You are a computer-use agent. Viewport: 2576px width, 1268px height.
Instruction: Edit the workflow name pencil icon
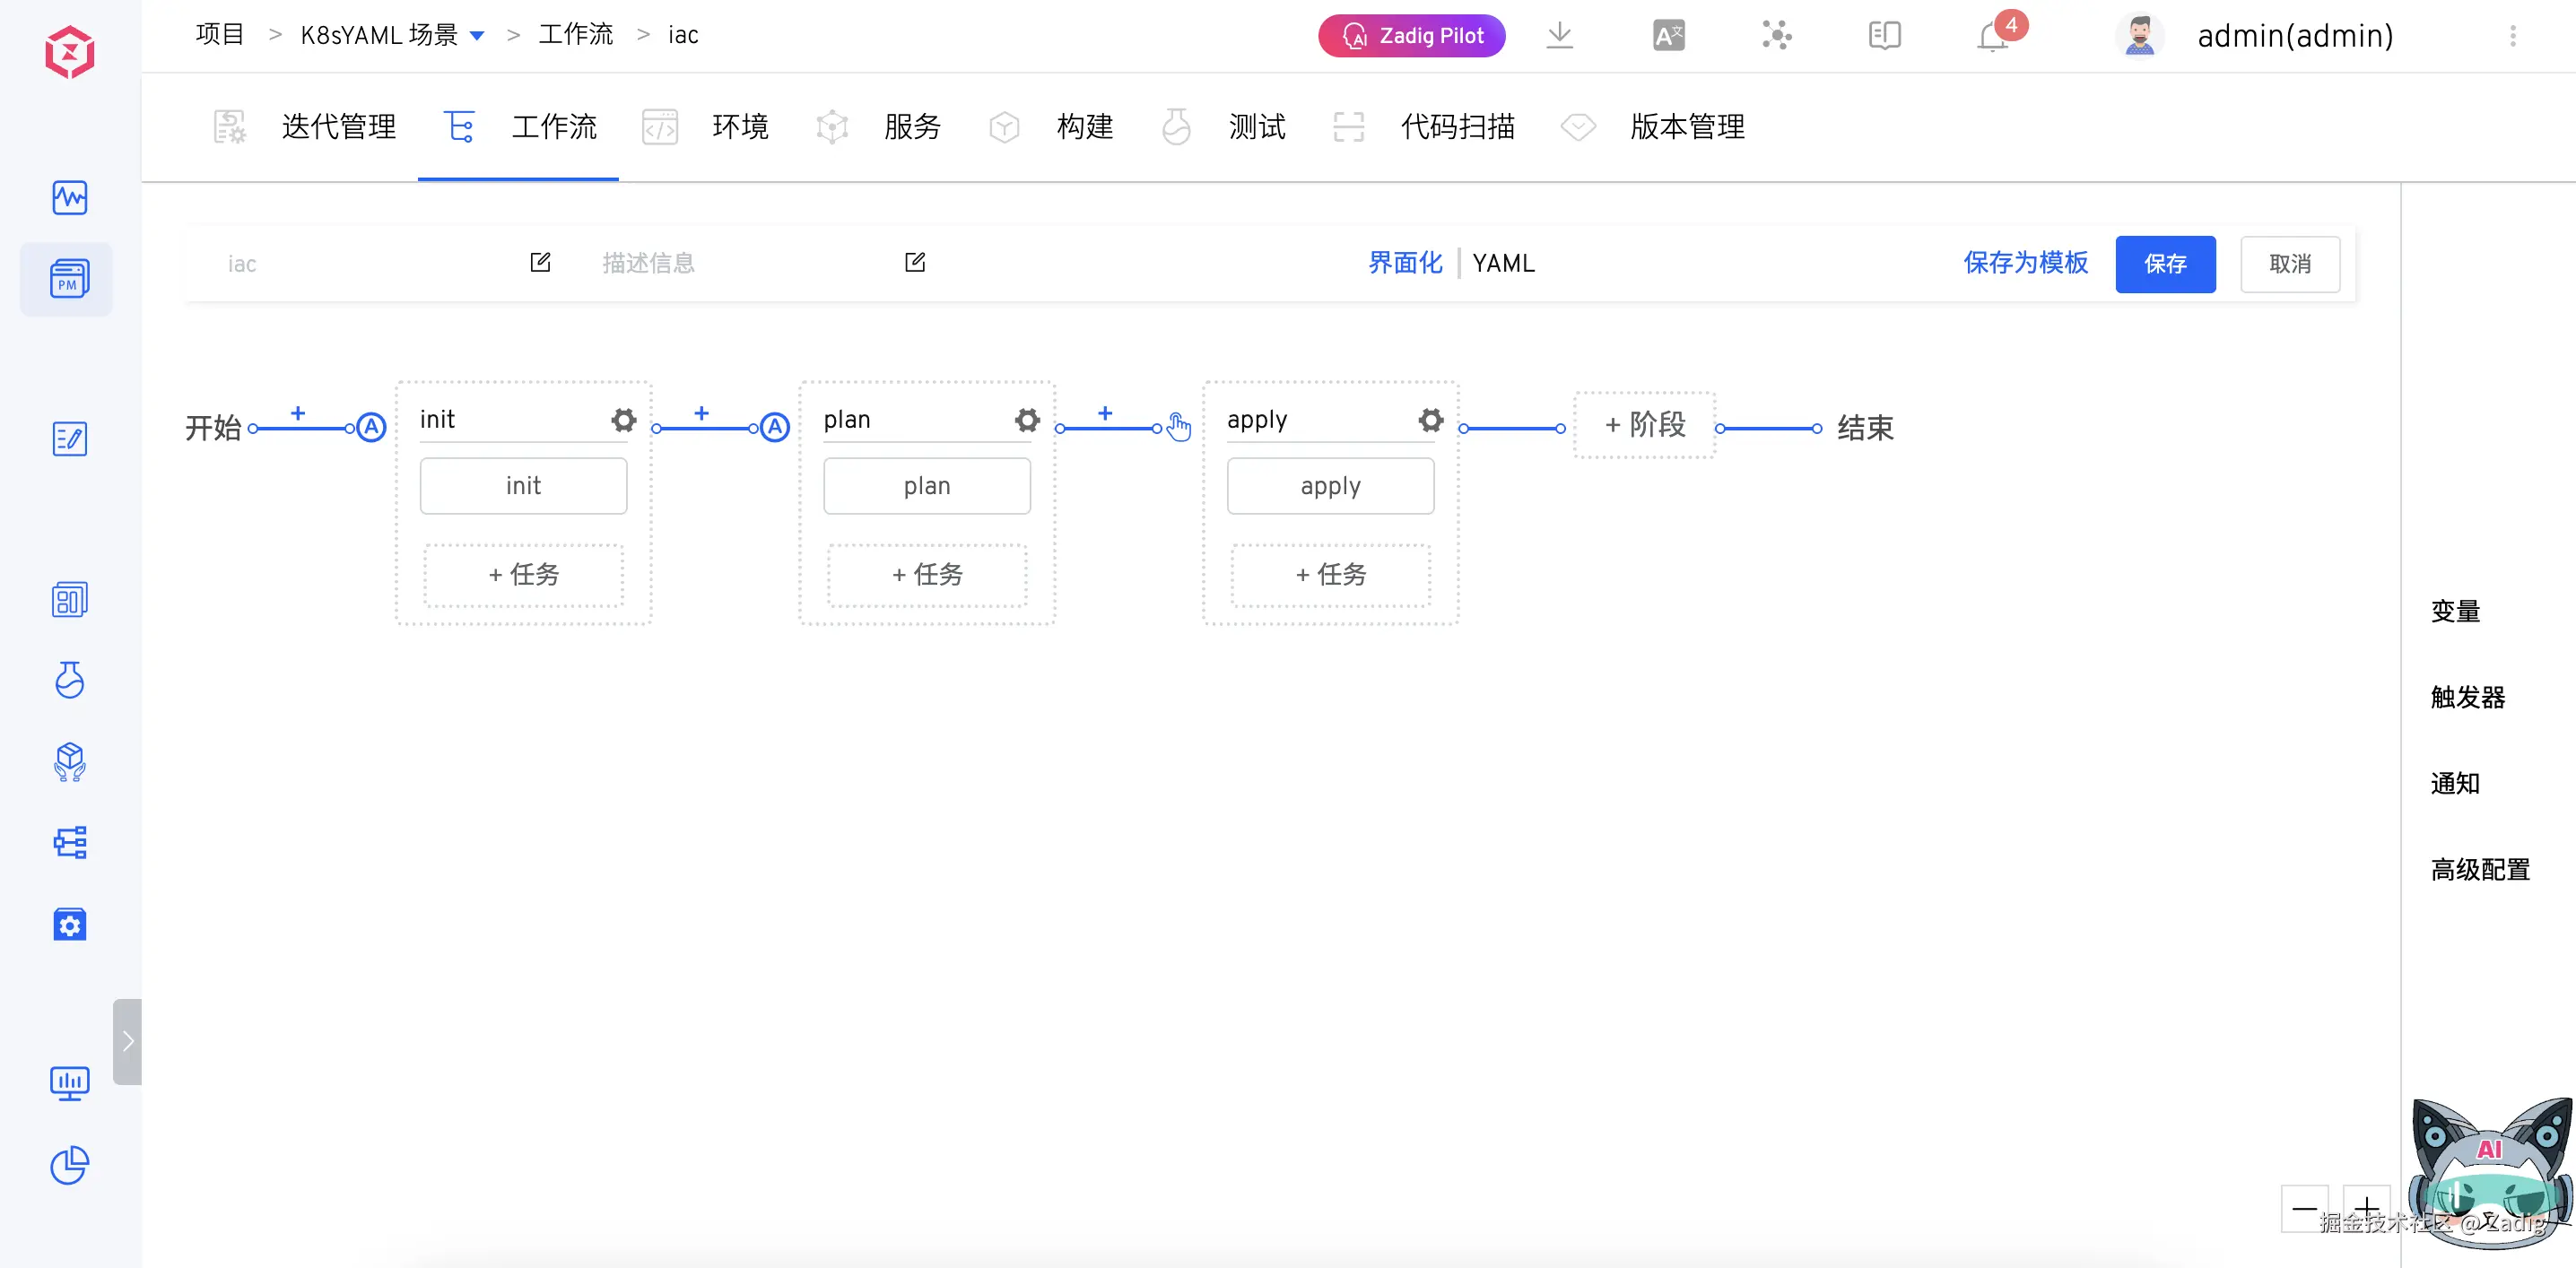pos(540,262)
